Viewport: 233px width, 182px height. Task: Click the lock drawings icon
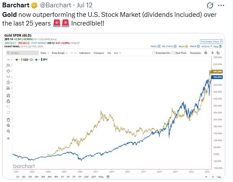8,101
